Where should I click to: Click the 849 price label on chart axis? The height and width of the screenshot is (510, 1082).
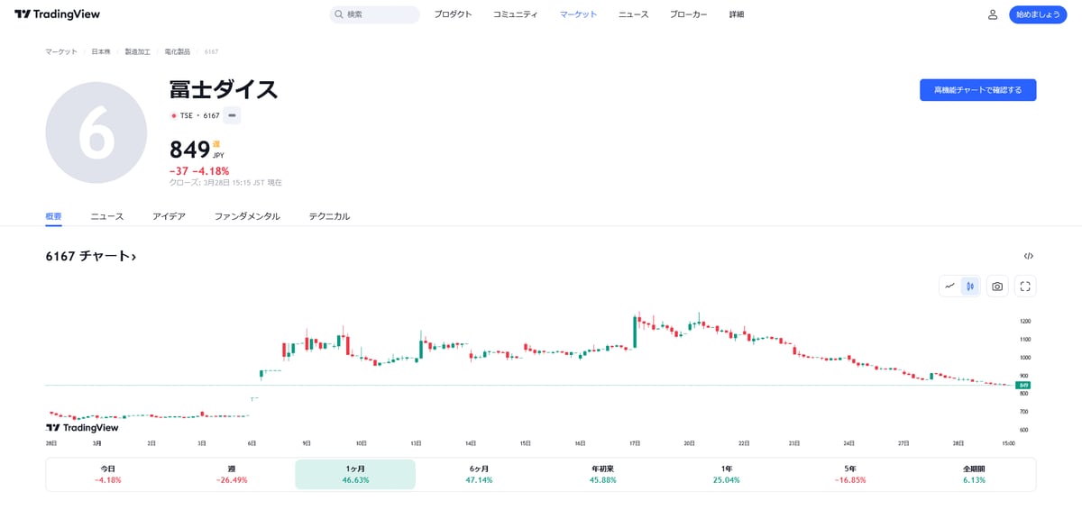click(x=1023, y=385)
